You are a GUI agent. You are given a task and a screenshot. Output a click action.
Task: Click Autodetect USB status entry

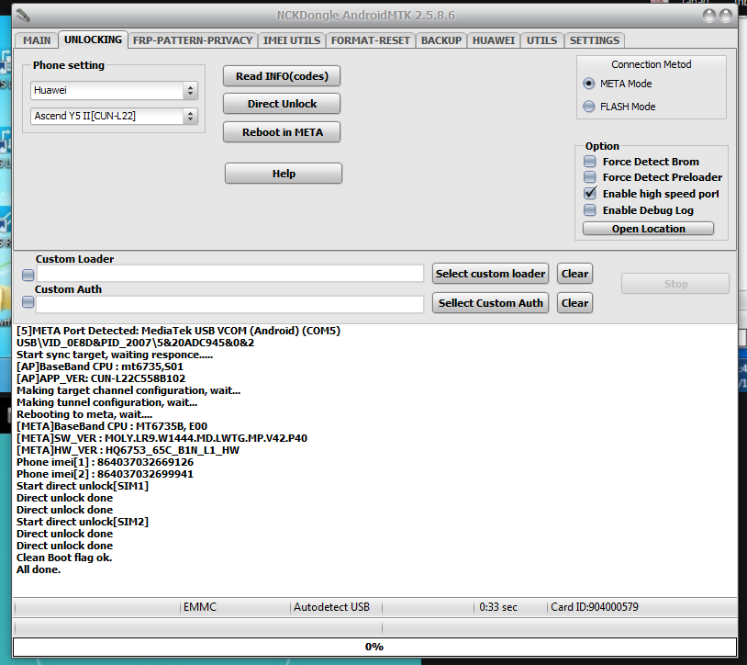(331, 607)
